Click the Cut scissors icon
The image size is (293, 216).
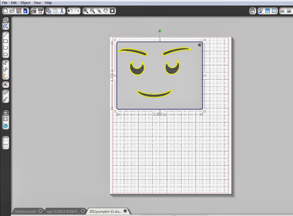click(x=62, y=11)
